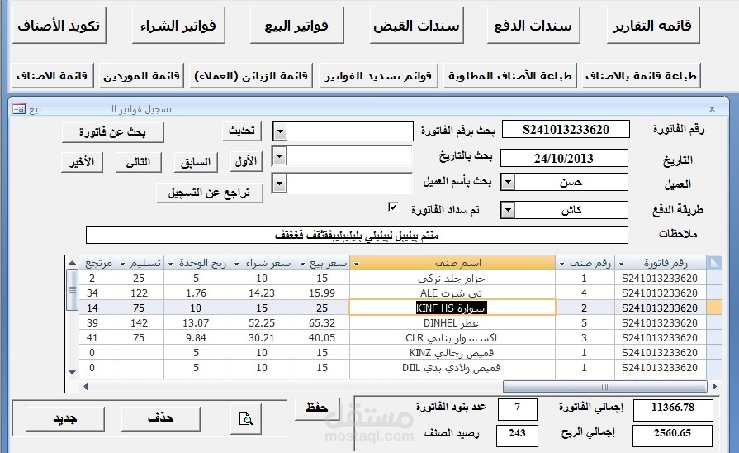Open تكويد الأصناف main menu button

(x=59, y=26)
